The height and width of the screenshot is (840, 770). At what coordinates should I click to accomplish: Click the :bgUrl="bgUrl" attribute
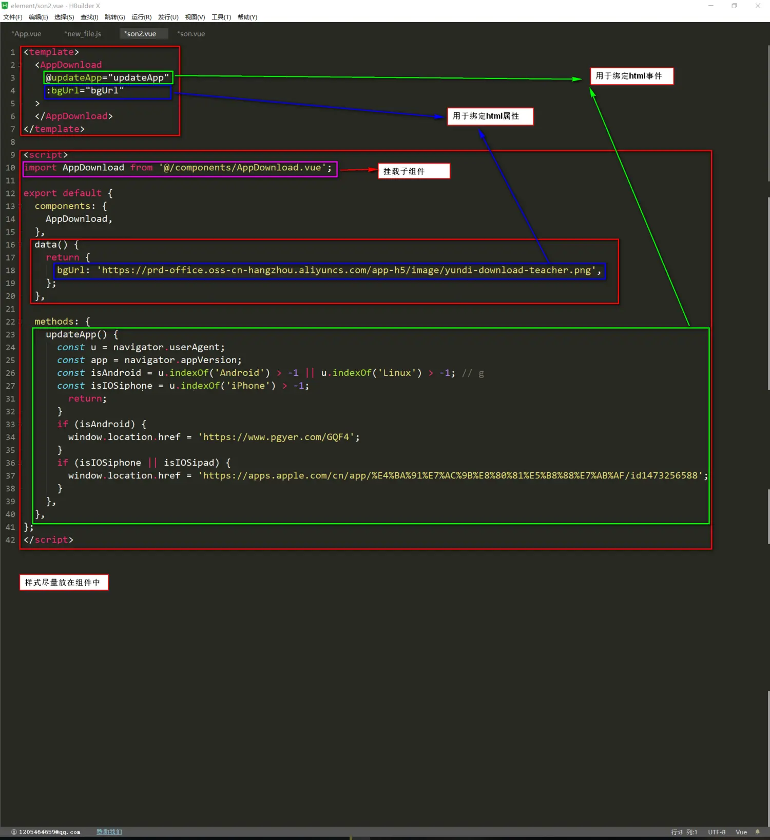[x=85, y=91]
